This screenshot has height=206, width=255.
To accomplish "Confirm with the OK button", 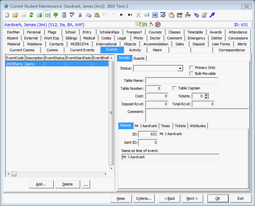I will click(x=218, y=198).
